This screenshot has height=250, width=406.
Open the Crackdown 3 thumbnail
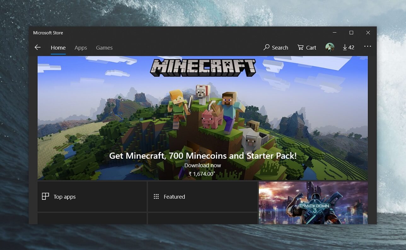coord(313,203)
